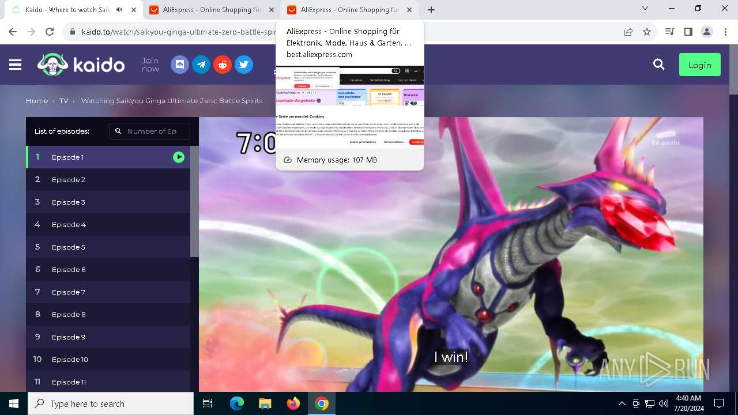Select Episode 7
This screenshot has width=738, height=415.
point(108,292)
